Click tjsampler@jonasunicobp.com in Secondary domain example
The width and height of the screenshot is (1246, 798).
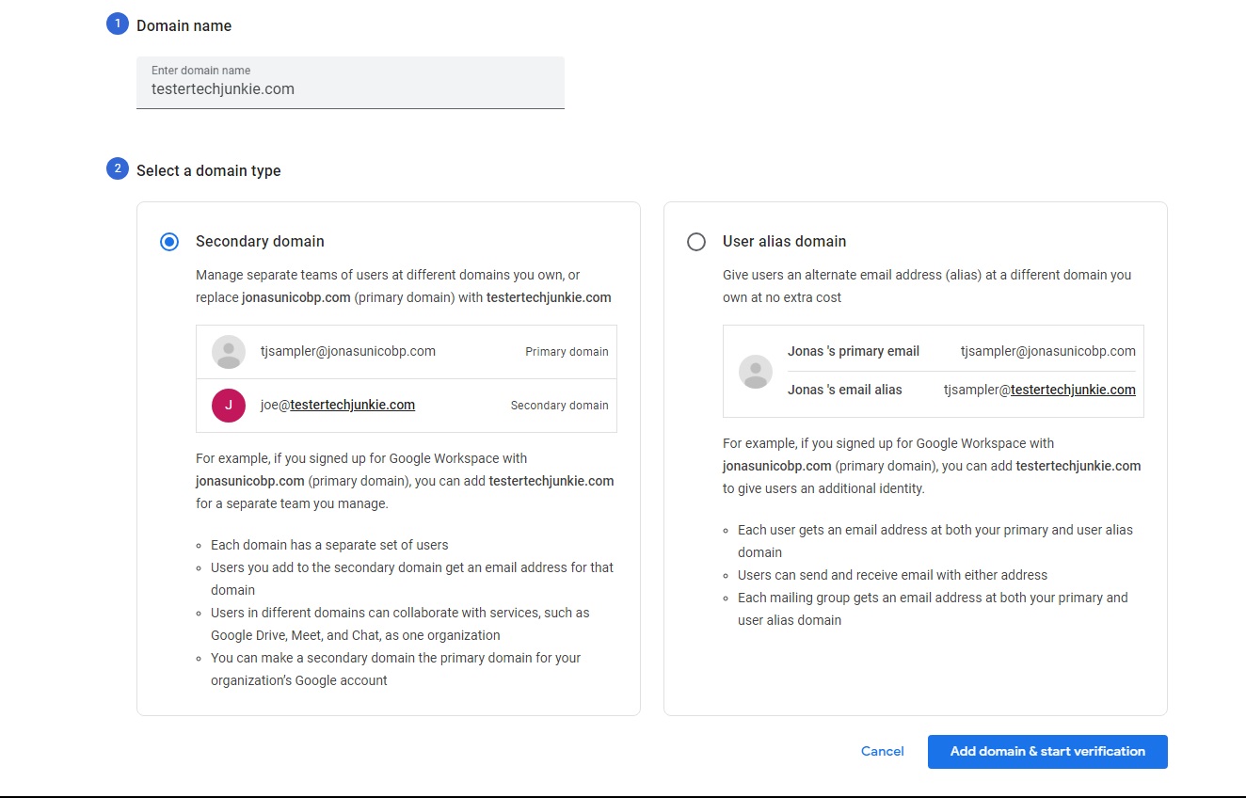[x=348, y=351]
